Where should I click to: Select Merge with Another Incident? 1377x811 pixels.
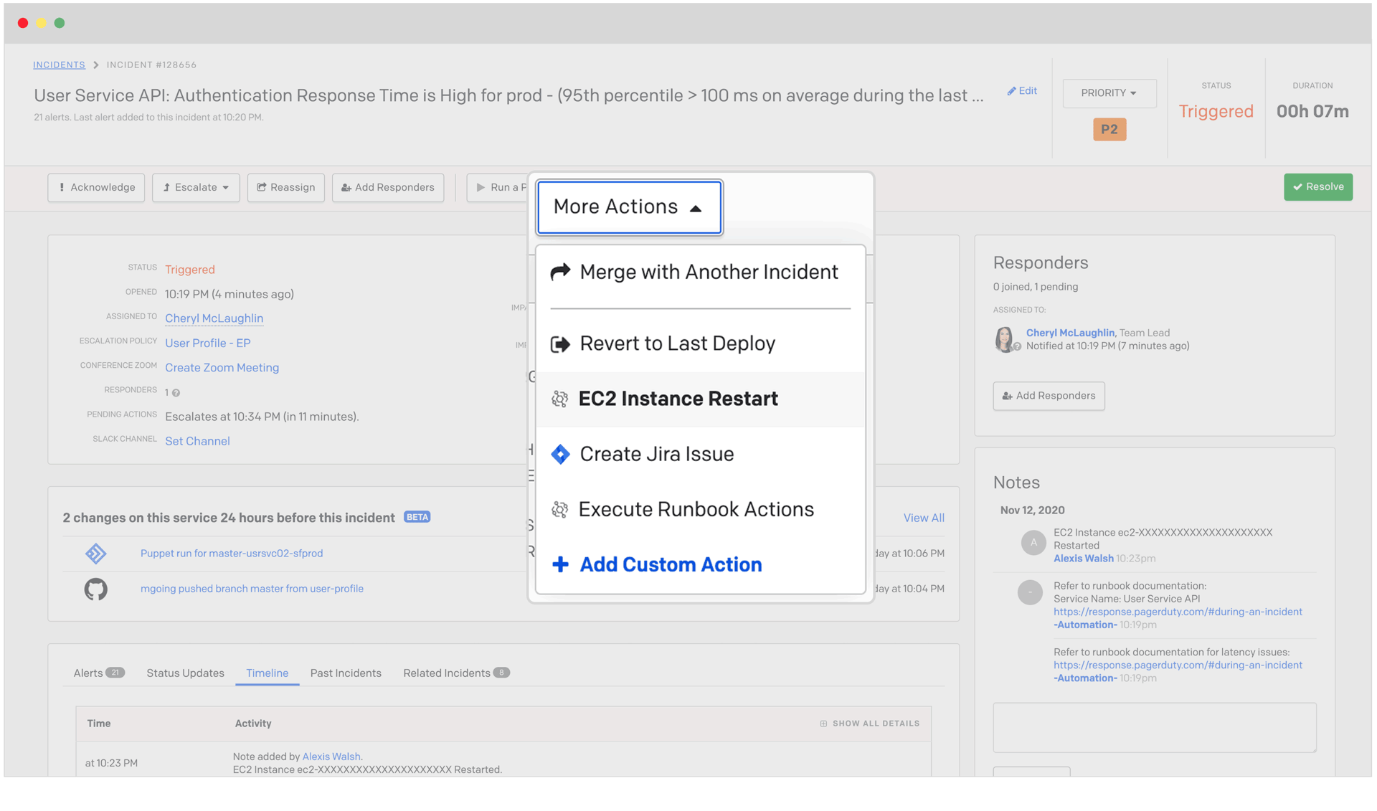pyautogui.click(x=708, y=272)
